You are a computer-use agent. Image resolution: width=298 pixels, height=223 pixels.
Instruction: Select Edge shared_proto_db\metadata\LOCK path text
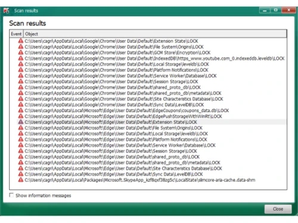(122, 162)
